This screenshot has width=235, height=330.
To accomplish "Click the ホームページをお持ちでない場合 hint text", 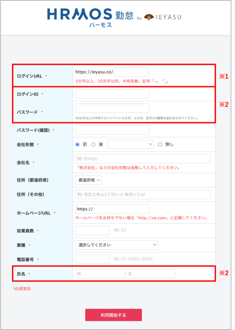I will point(142,218).
